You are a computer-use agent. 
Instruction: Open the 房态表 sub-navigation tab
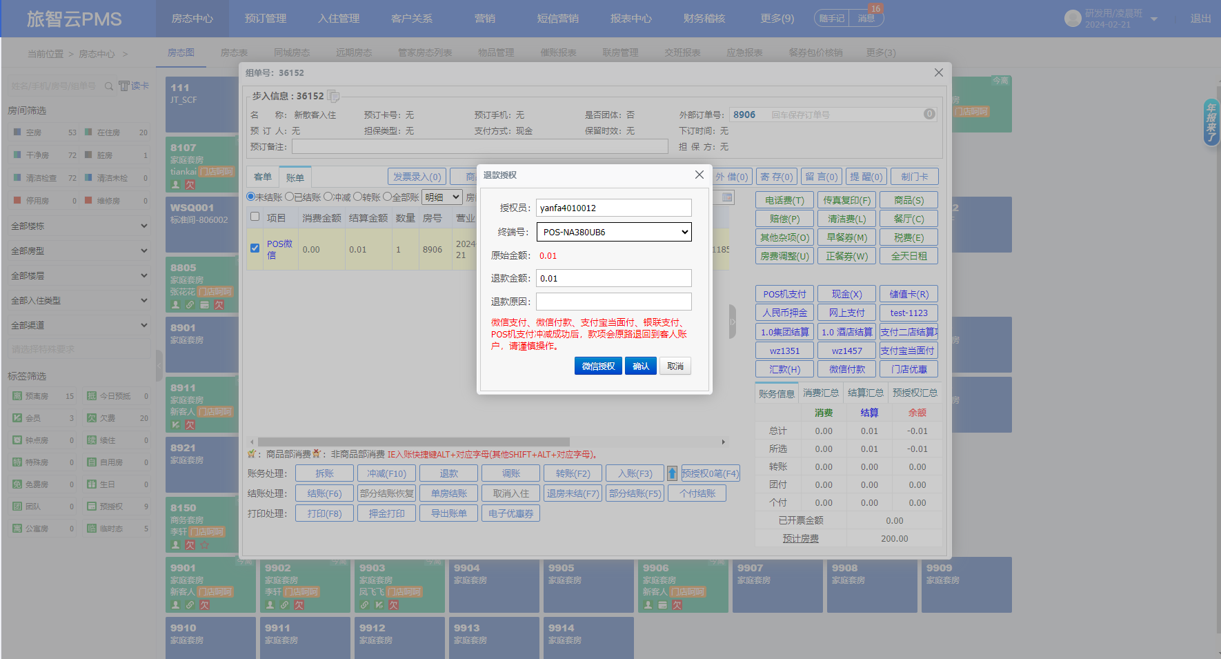tap(234, 52)
